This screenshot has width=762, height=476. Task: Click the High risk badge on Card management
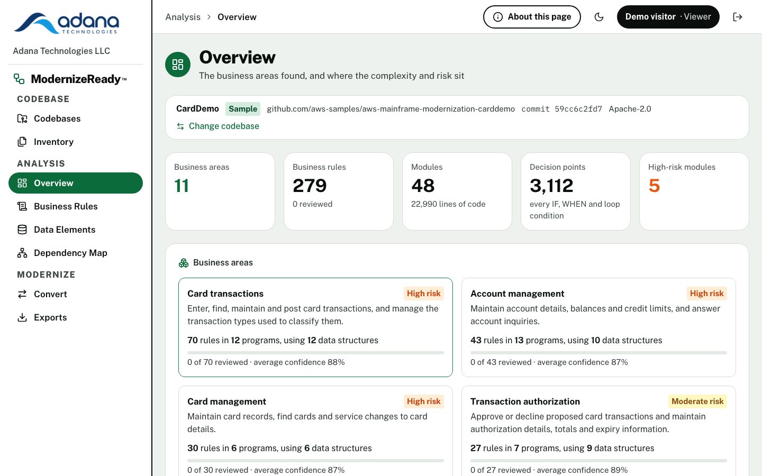tap(424, 401)
